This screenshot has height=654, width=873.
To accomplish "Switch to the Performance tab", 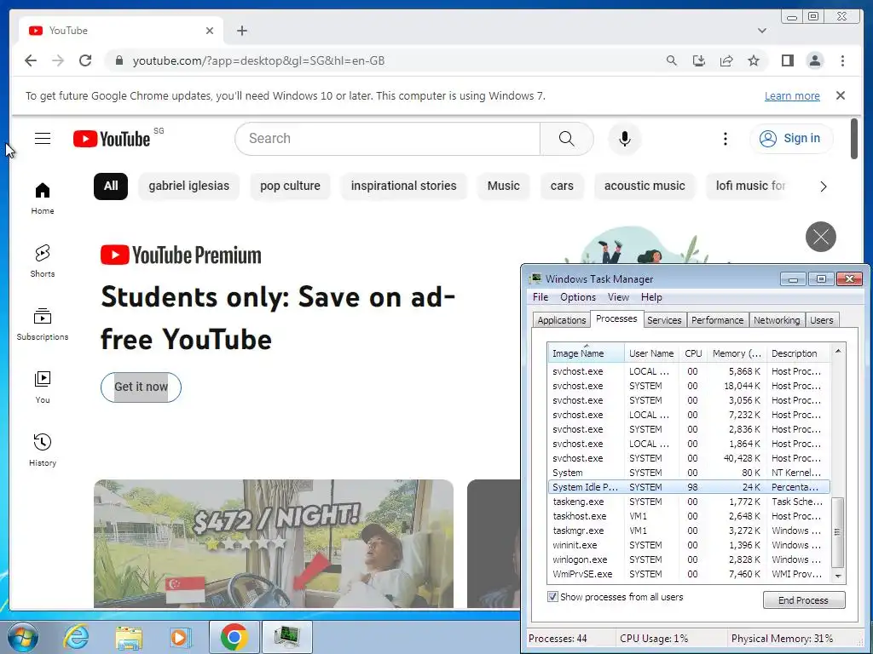I will click(717, 320).
